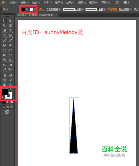Close the 未标题-2 document tab
This screenshot has width=139, height=166.
coord(56,15)
